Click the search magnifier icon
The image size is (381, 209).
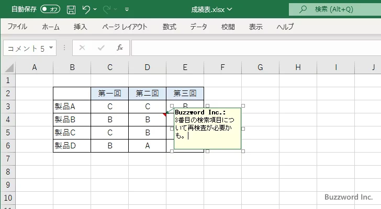tap(302, 9)
